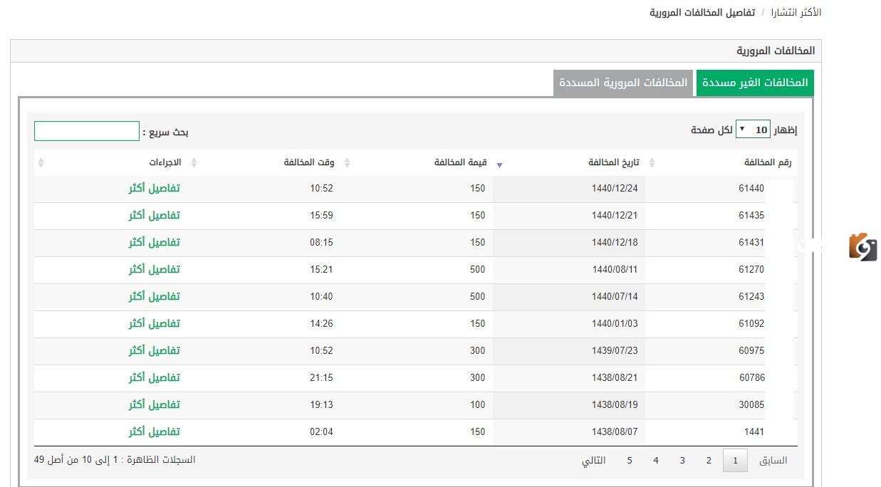
Task: Click time cell 08:15
Action: (321, 243)
